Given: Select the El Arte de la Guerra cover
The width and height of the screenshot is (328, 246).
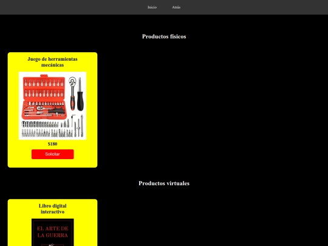Looking at the screenshot, I should click(x=52, y=232).
